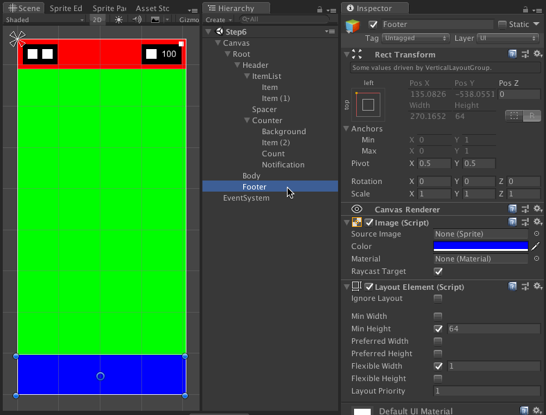546x415 pixels.
Task: Toggle Flexible Width checkbox
Action: click(439, 366)
